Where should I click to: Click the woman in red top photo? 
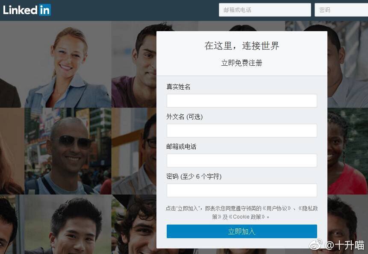(348, 151)
